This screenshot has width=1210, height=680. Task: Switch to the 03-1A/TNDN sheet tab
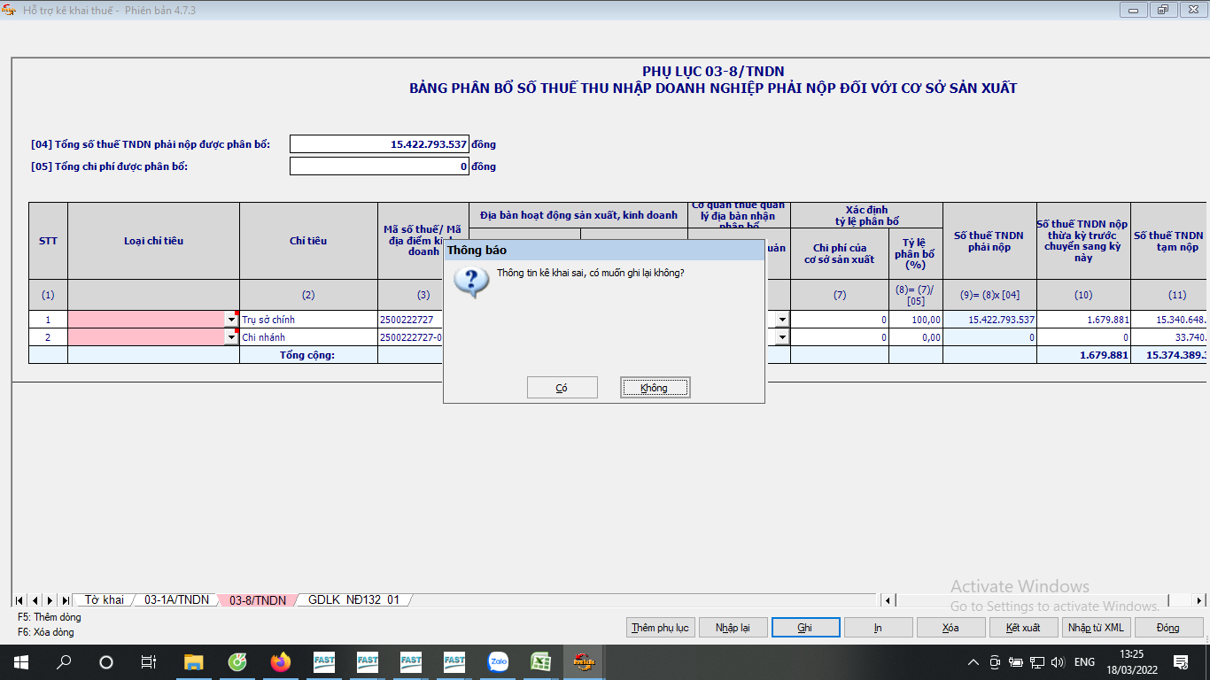pos(176,599)
